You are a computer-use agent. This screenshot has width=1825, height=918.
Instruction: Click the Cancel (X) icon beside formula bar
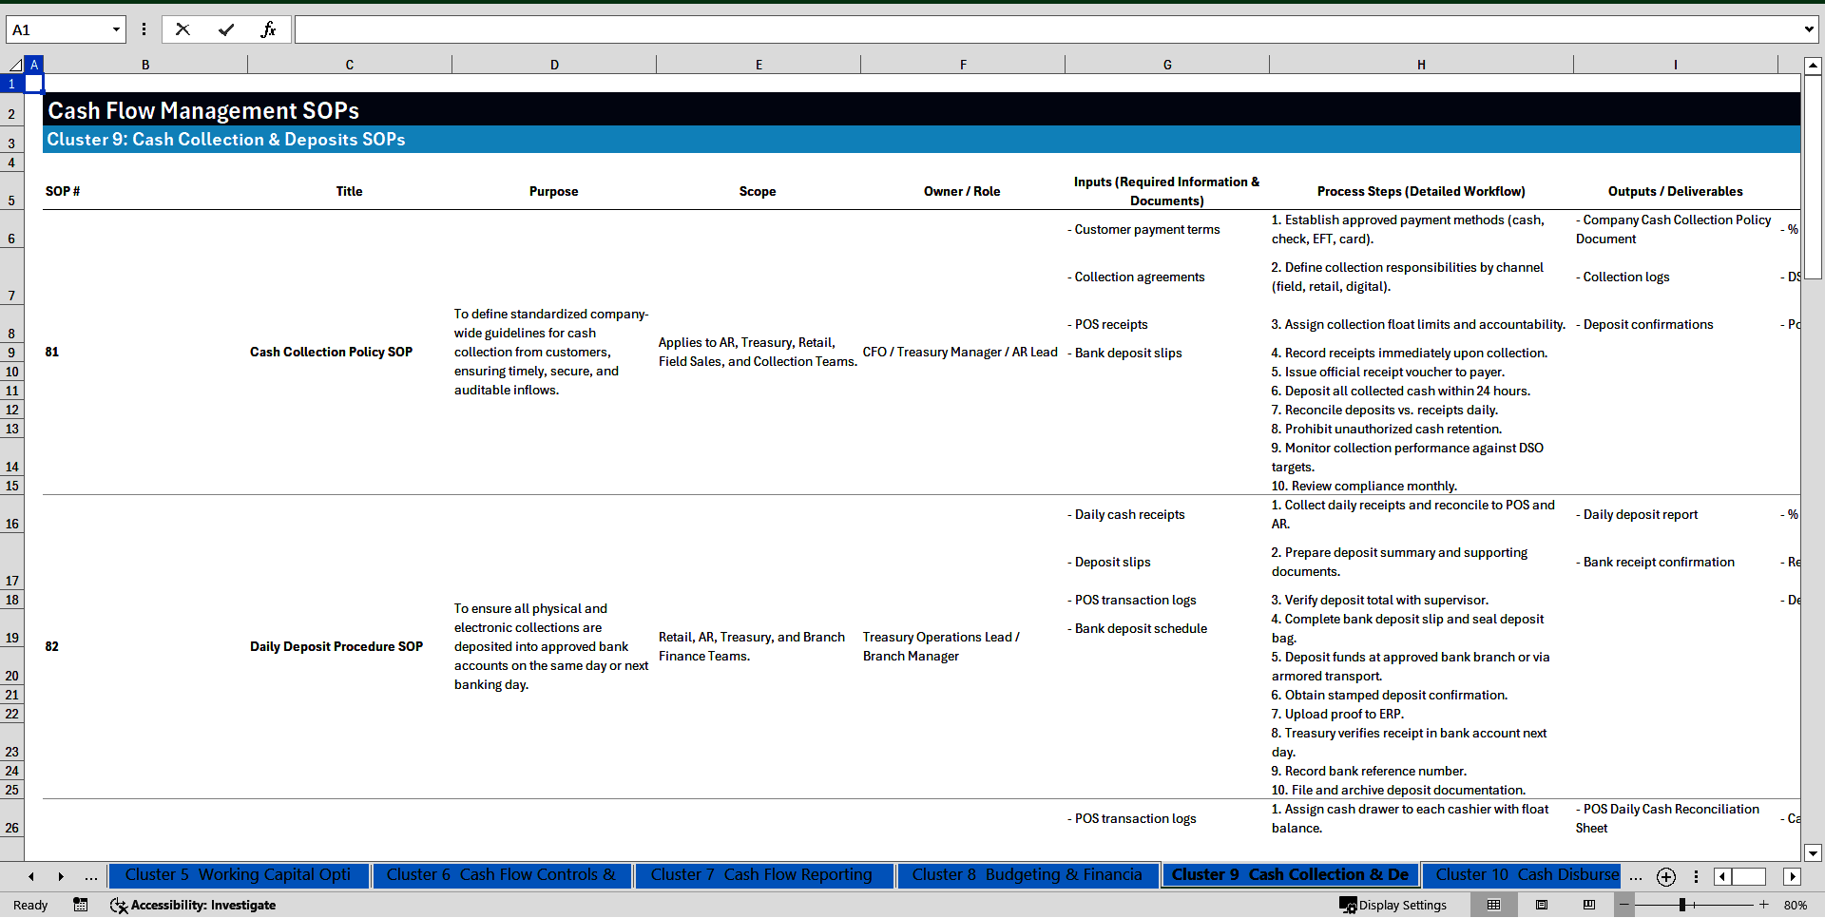[x=182, y=29]
